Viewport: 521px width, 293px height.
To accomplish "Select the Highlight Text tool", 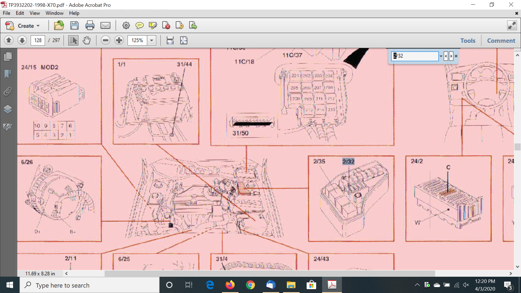I will pos(153,26).
